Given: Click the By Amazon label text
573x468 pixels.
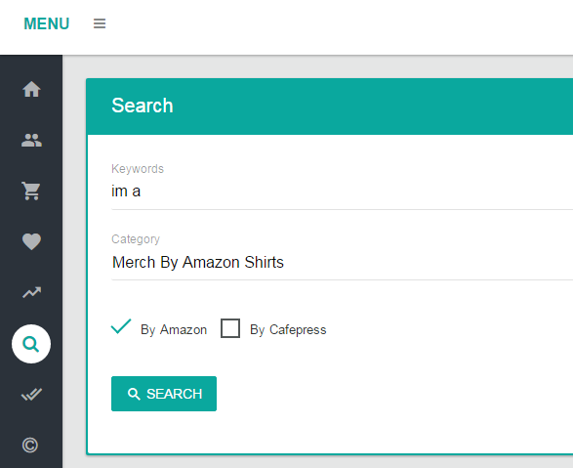Looking at the screenshot, I should pyautogui.click(x=174, y=330).
